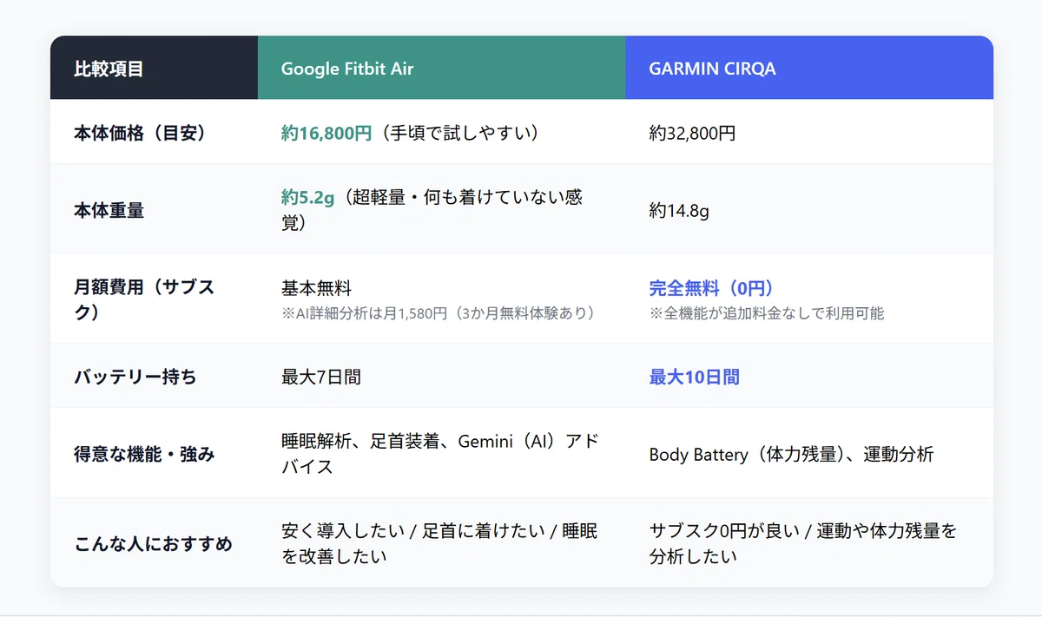Viewport: 1042px width, 617px height.
Task: Click the 最大7日間 cell
Action: pyautogui.click(x=442, y=377)
